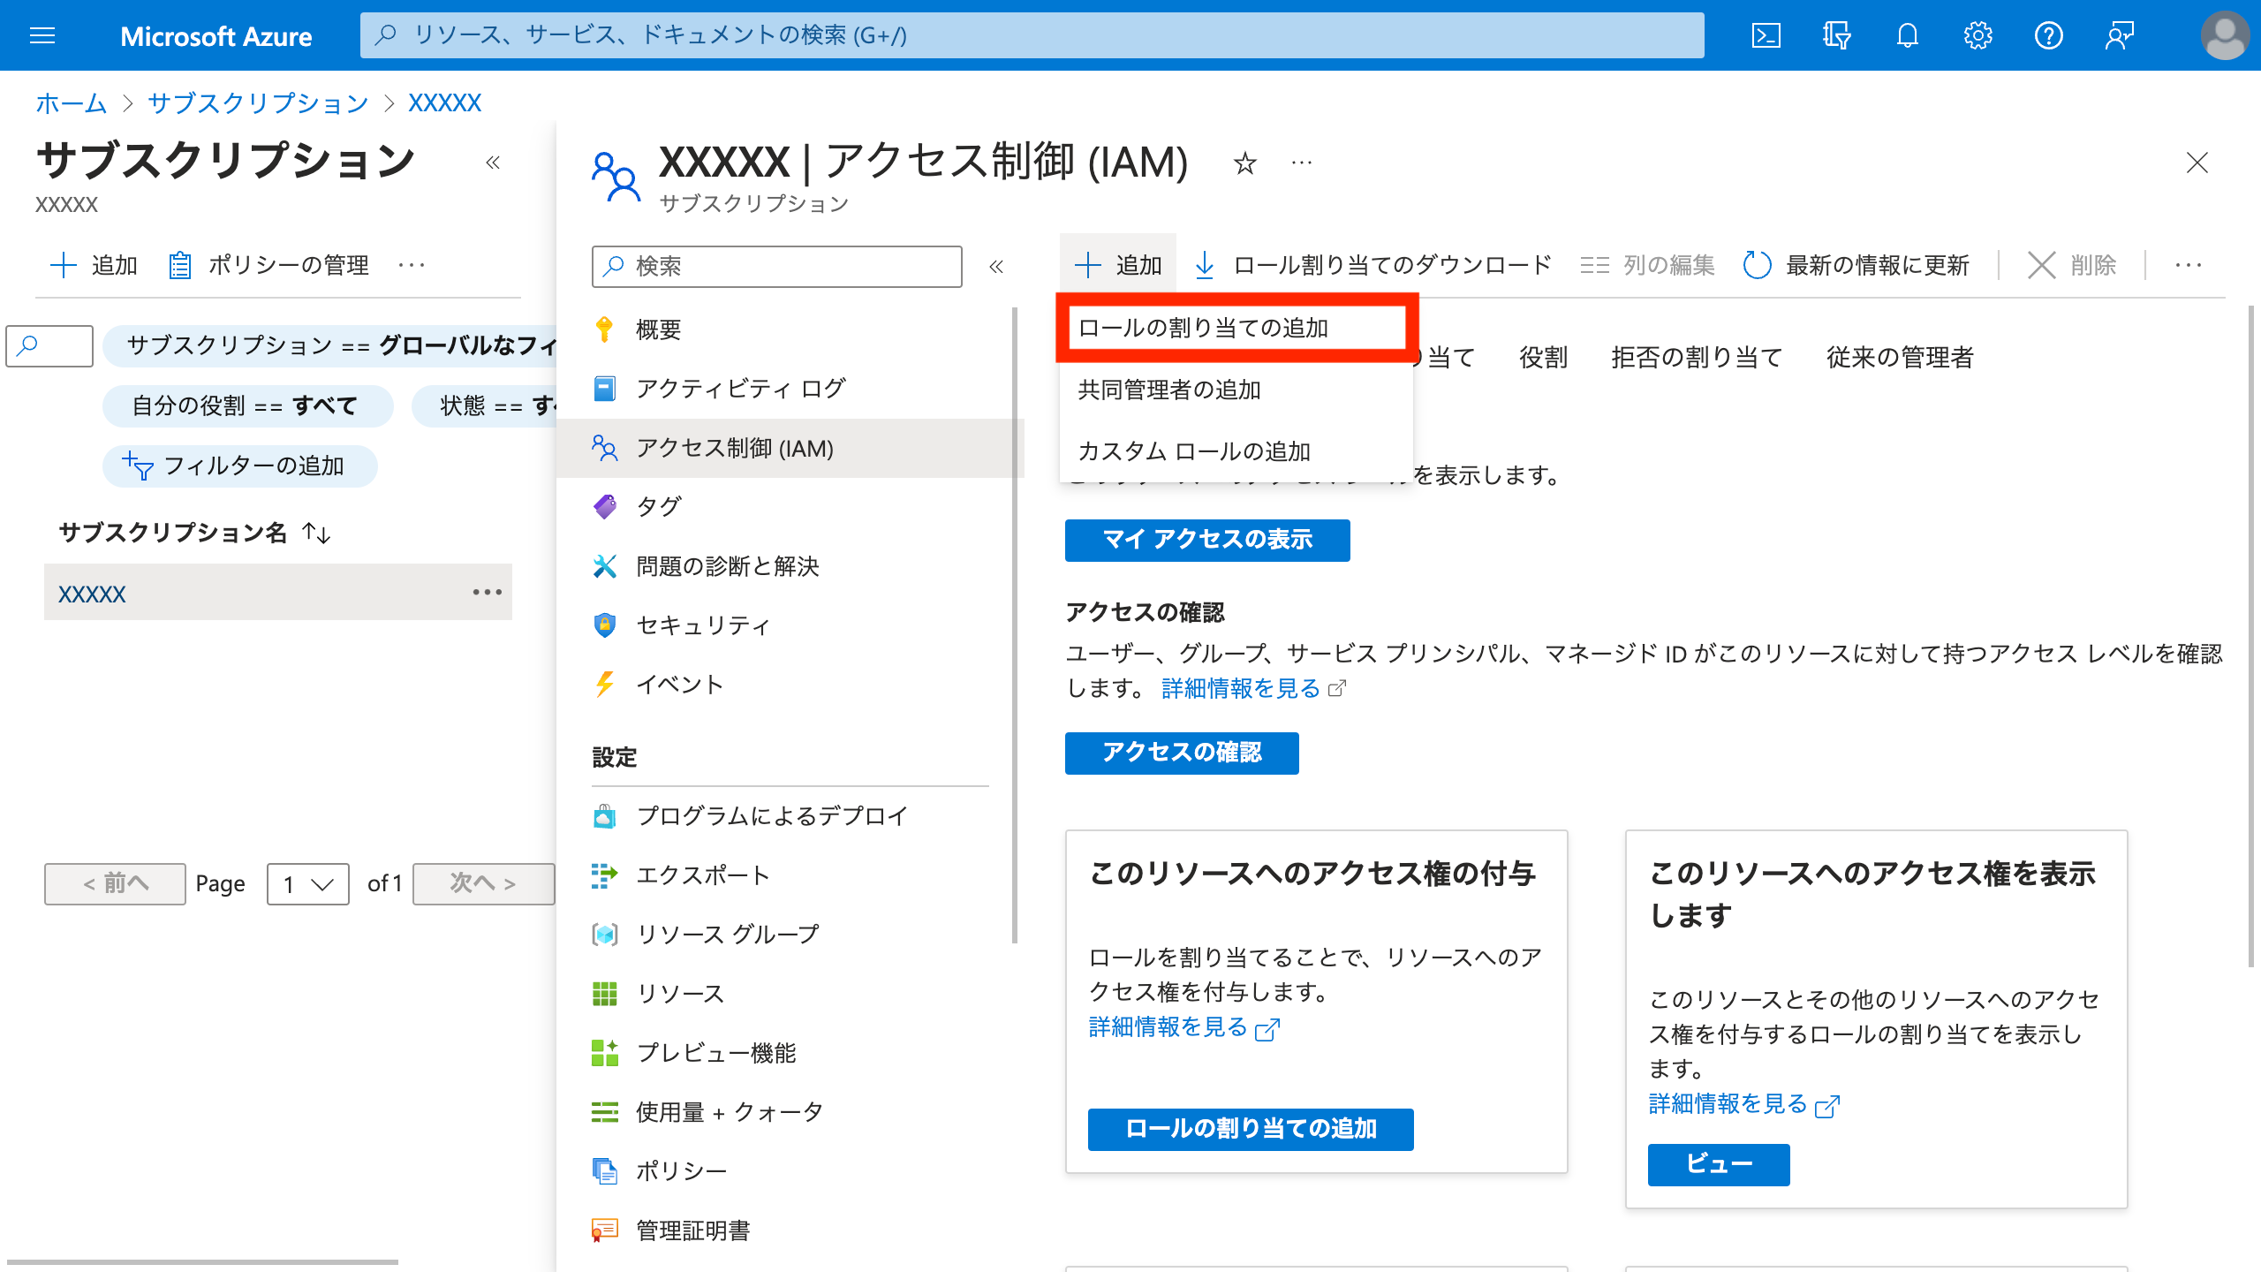This screenshot has width=2261, height=1272.
Task: Click the notifications bell icon
Action: (1907, 35)
